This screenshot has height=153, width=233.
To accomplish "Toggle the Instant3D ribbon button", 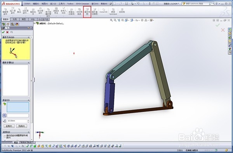I will click(103, 11).
